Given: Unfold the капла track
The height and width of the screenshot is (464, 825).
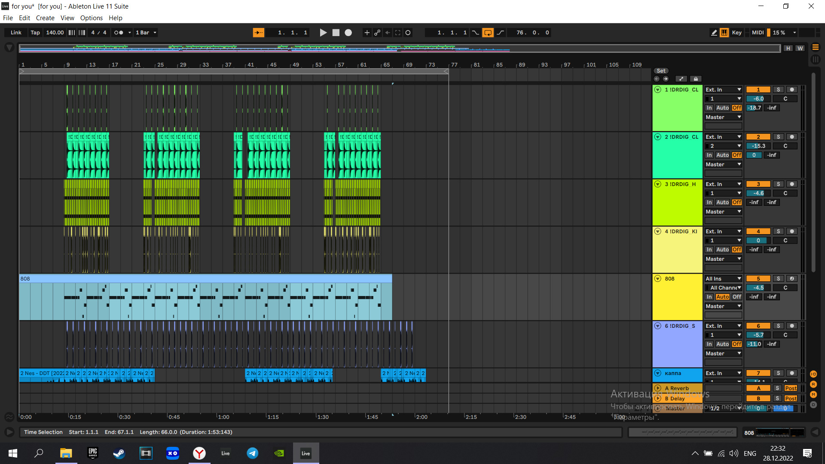Looking at the screenshot, I should 658,373.
